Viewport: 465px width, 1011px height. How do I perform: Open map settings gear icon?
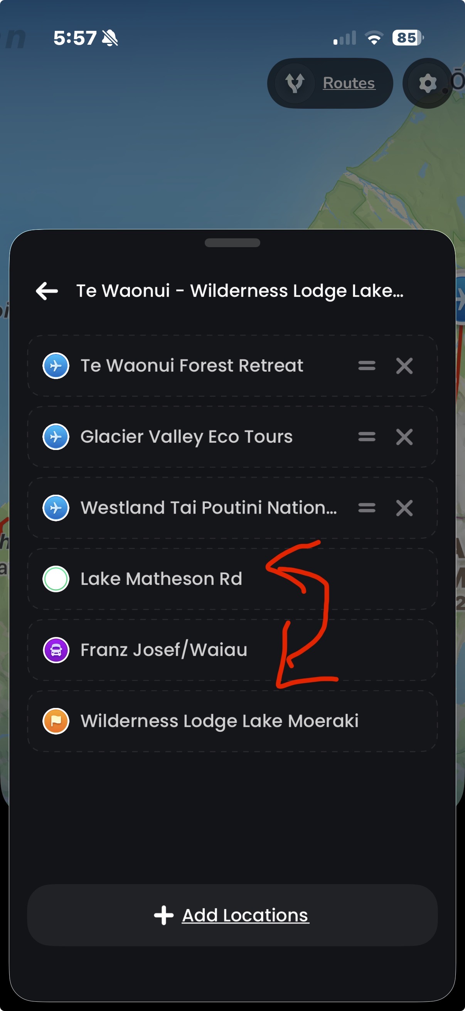427,83
